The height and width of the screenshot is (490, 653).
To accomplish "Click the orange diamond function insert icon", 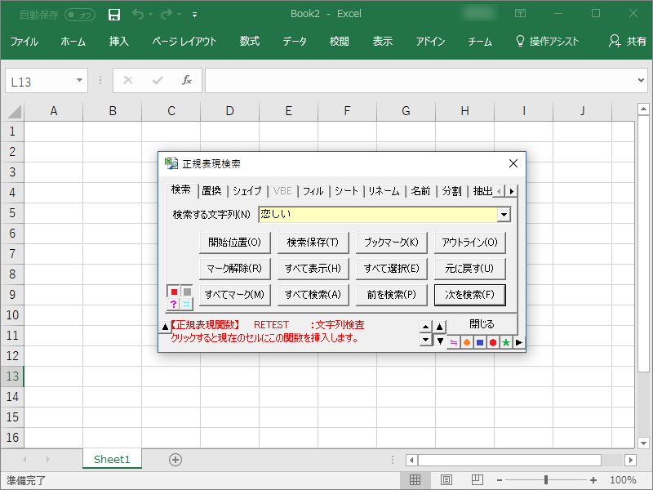I will click(x=465, y=342).
